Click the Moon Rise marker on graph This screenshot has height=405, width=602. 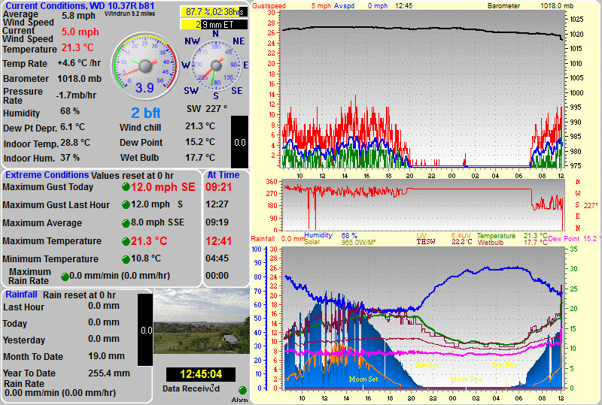467,379
